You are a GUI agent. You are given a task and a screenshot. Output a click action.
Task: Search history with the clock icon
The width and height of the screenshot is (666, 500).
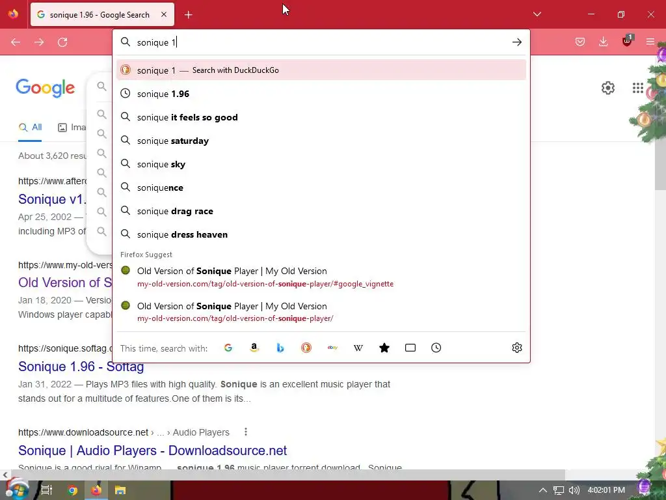[x=436, y=348]
